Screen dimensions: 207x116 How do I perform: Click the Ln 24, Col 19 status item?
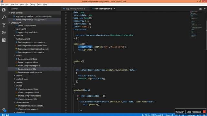tap(153, 115)
